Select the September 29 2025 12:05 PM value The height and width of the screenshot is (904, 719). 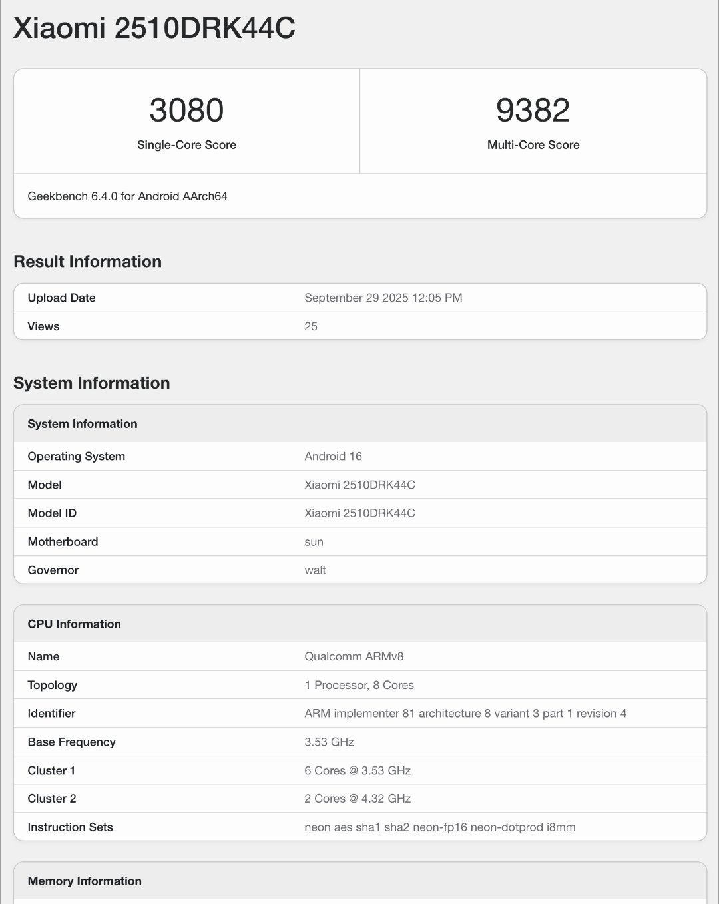[383, 298]
